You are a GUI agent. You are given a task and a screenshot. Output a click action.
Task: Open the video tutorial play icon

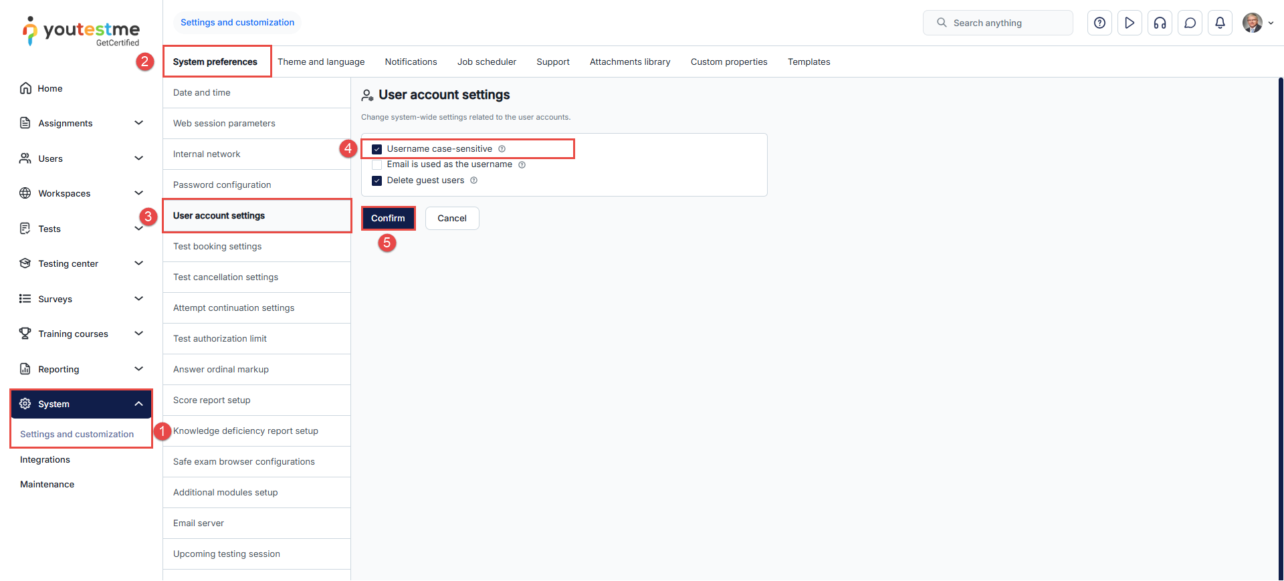click(x=1130, y=23)
